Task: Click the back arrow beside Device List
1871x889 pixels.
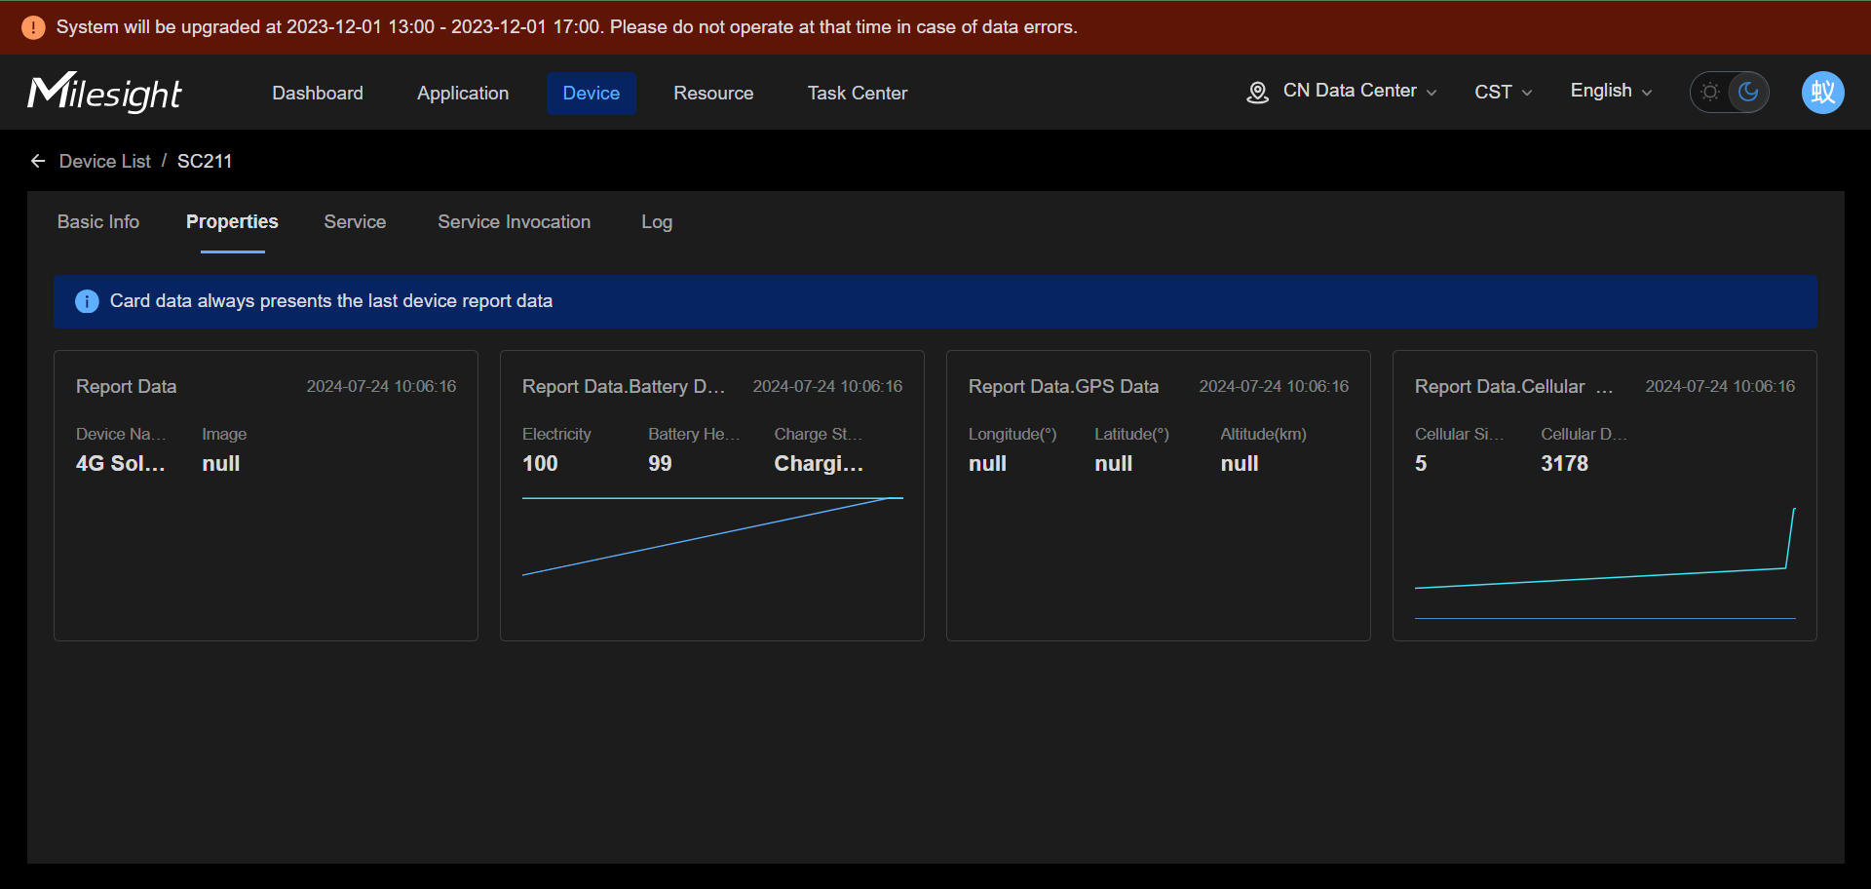Action: coord(38,161)
